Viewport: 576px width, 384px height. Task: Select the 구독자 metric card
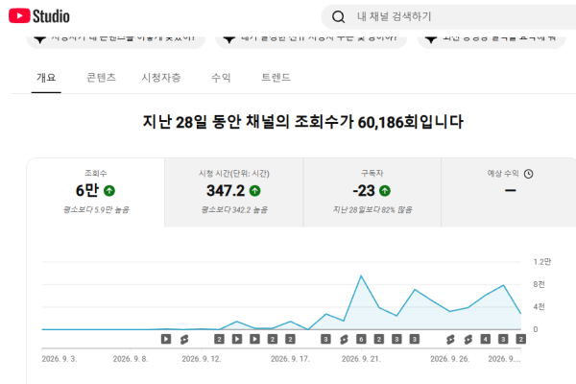(372, 193)
